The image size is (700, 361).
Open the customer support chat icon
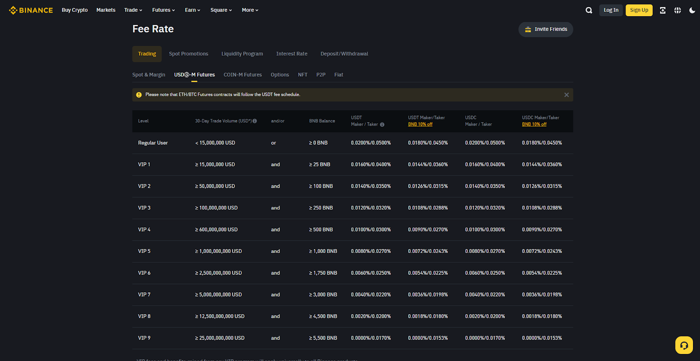click(x=684, y=345)
